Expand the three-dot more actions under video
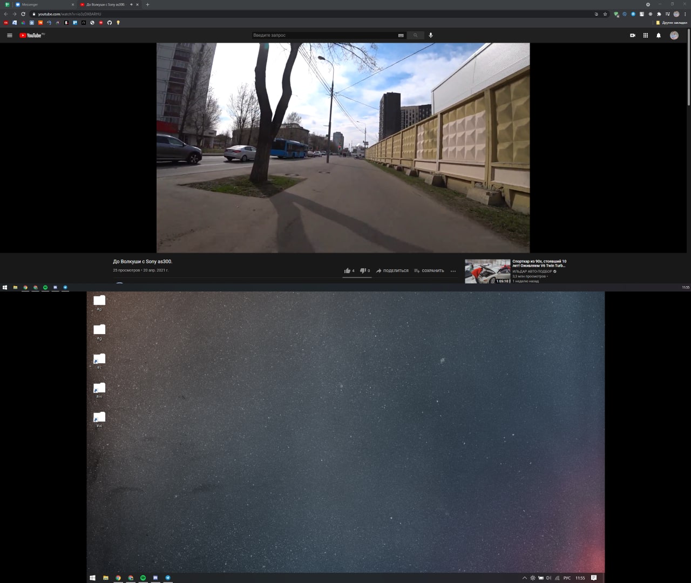 point(453,271)
